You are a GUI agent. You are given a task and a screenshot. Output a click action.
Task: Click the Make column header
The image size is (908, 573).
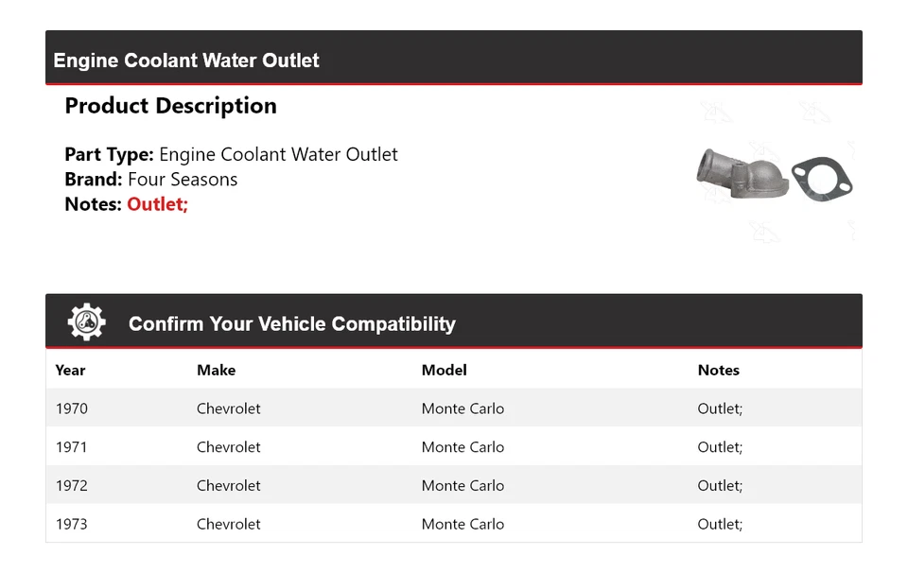pos(216,370)
